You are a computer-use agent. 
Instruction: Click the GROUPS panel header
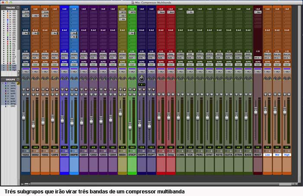click(10, 79)
